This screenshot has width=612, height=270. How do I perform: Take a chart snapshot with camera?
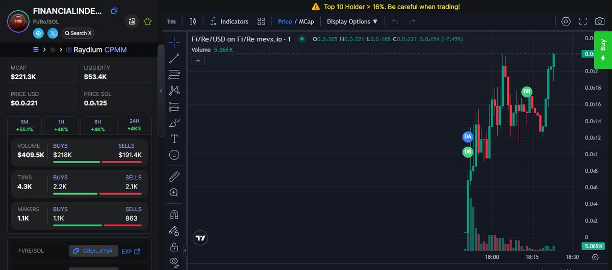pos(600,21)
